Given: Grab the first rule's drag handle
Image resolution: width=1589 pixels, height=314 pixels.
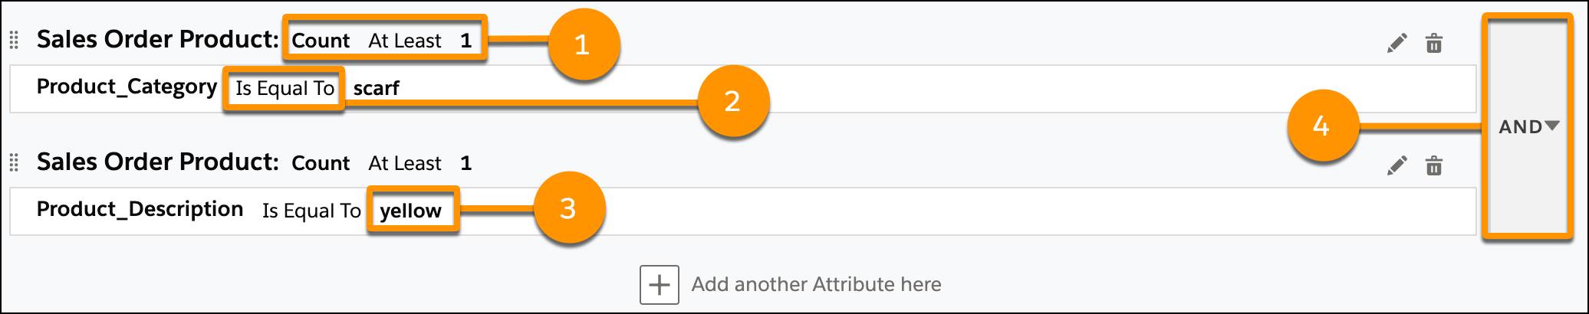Looking at the screenshot, I should (14, 40).
